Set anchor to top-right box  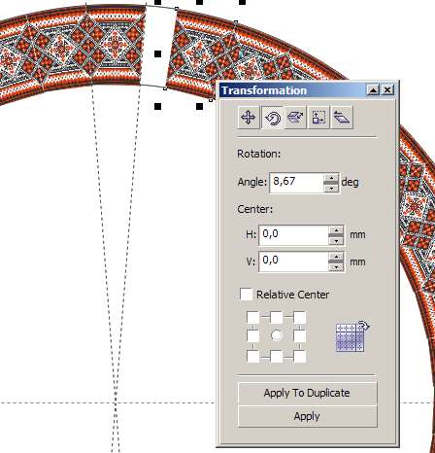pos(299,317)
